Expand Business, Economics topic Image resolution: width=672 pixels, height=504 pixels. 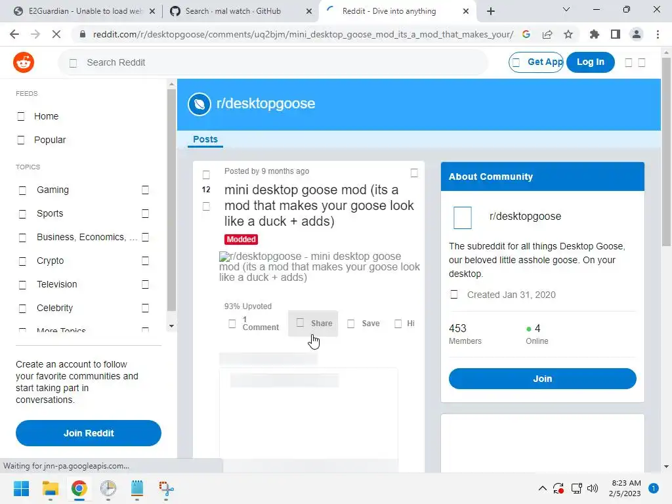(x=145, y=237)
